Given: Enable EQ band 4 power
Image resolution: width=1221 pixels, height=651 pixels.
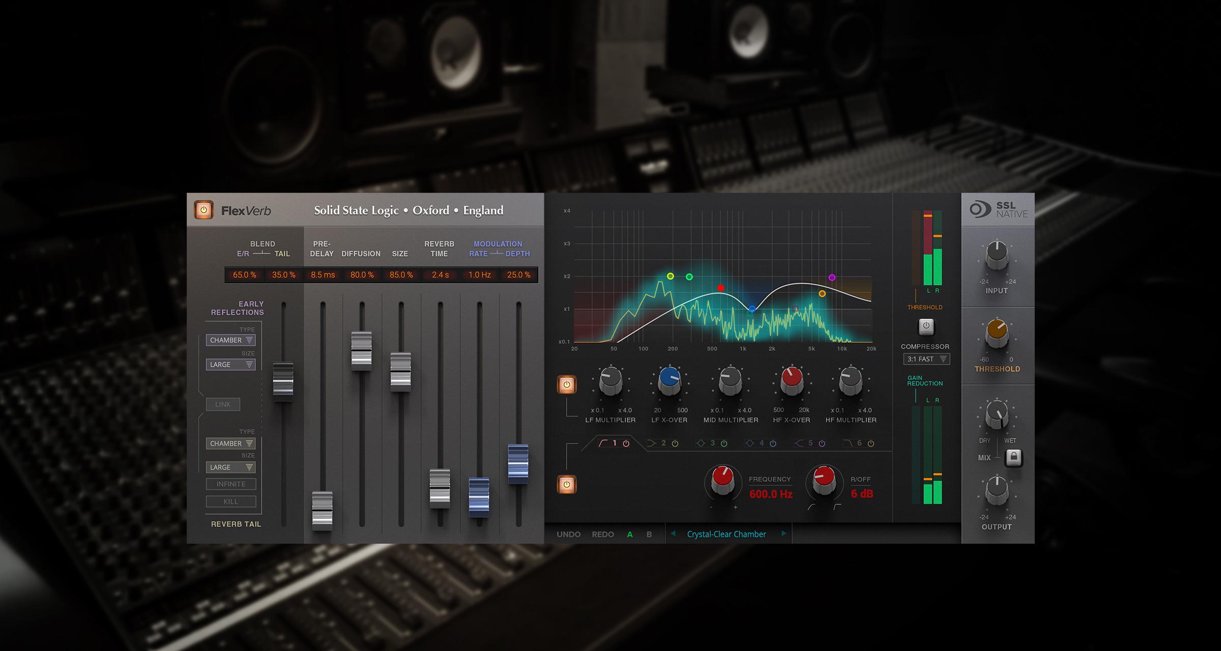Looking at the screenshot, I should coord(773,443).
